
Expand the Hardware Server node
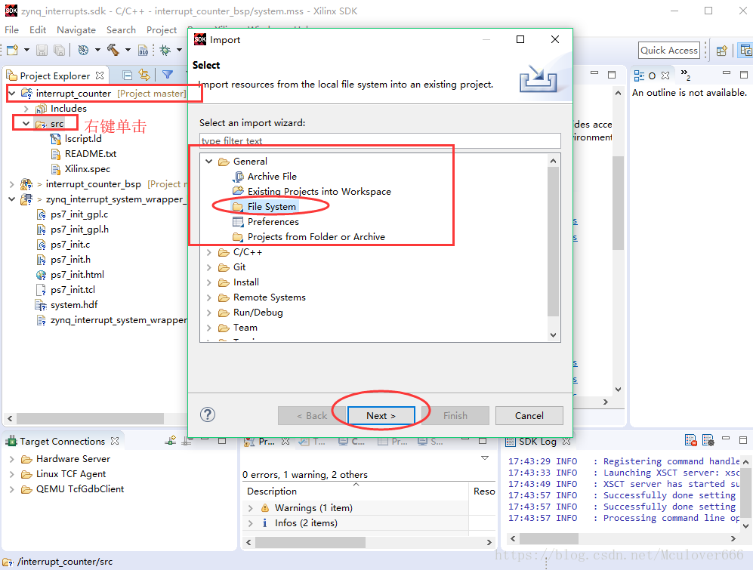tap(12, 459)
